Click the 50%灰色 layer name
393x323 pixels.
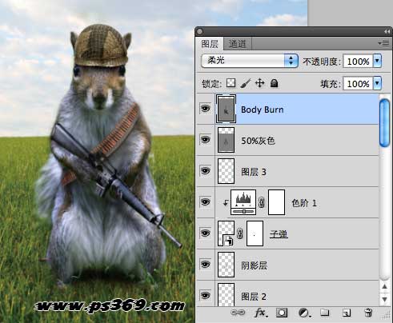pos(258,141)
